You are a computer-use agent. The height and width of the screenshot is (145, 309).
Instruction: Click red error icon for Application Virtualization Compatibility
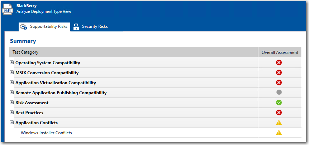pos(279,83)
